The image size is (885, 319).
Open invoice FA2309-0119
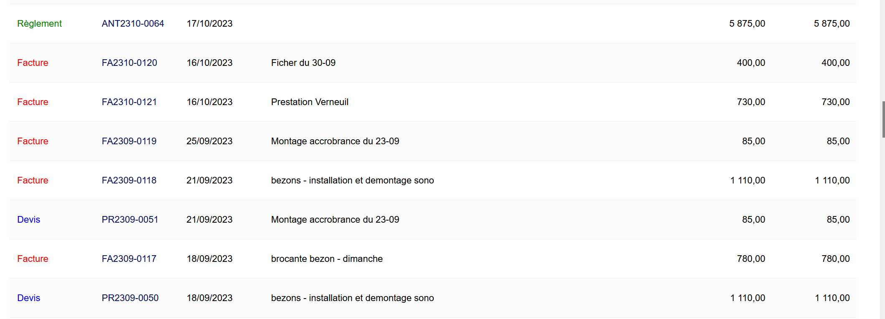pyautogui.click(x=129, y=141)
